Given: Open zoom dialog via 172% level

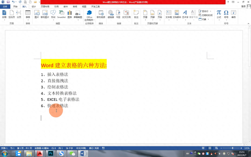Looking at the screenshot, I should (x=247, y=148).
